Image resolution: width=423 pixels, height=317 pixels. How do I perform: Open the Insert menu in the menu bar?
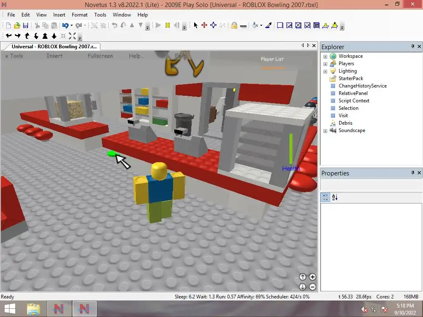click(59, 15)
